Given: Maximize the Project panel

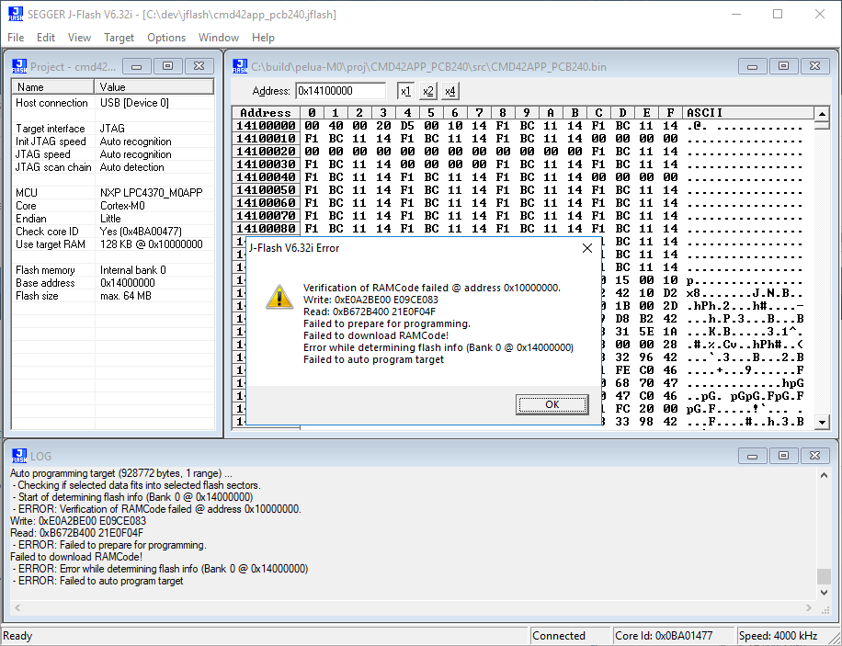Looking at the screenshot, I should 167,66.
